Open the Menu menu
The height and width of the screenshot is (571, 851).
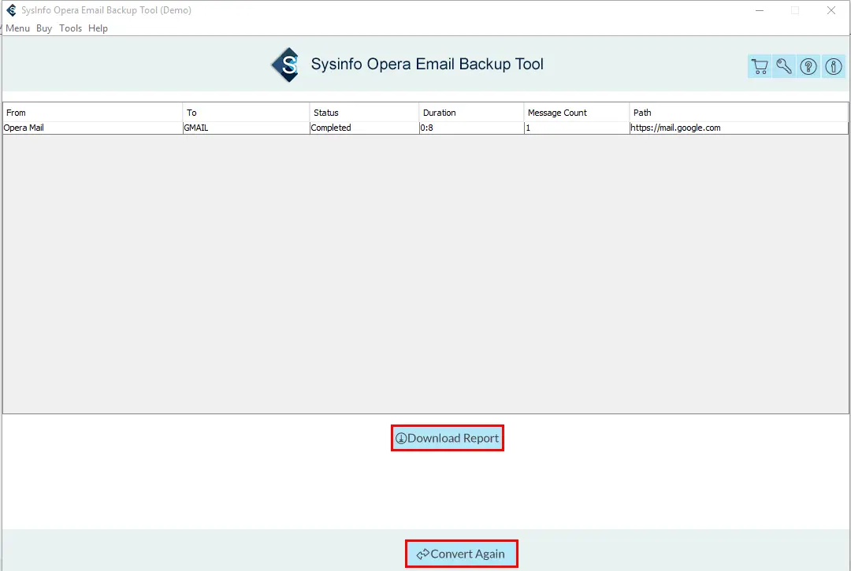coord(17,28)
